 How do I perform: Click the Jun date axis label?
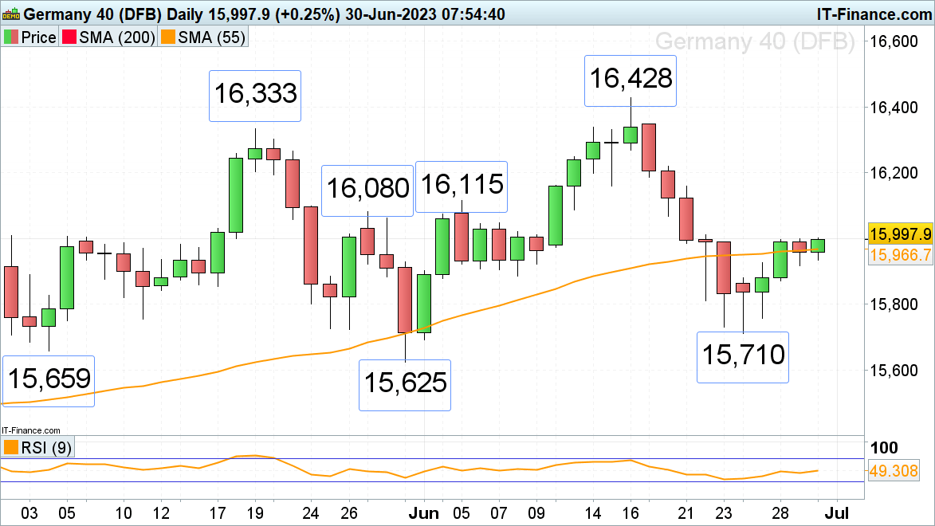(x=424, y=513)
